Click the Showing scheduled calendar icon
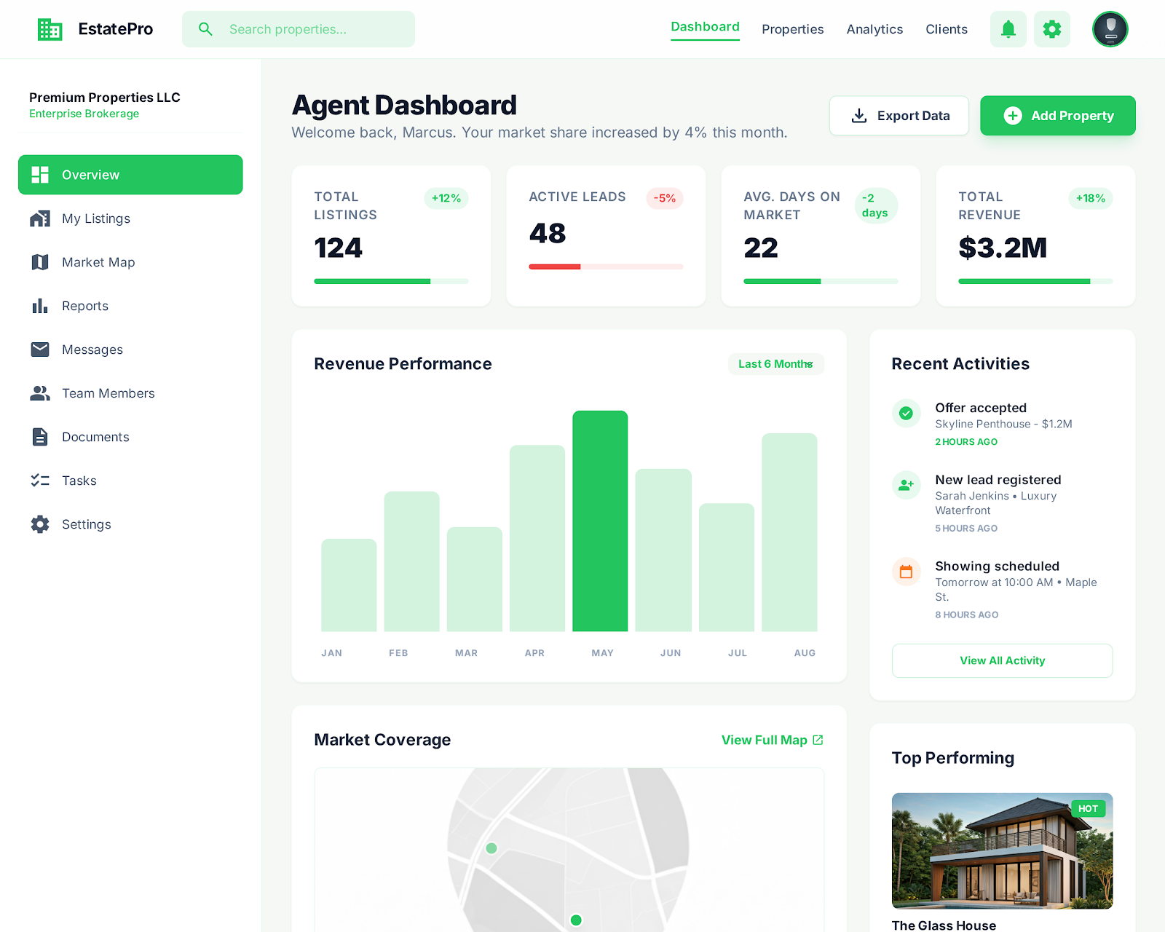This screenshot has width=1165, height=932. (906, 572)
